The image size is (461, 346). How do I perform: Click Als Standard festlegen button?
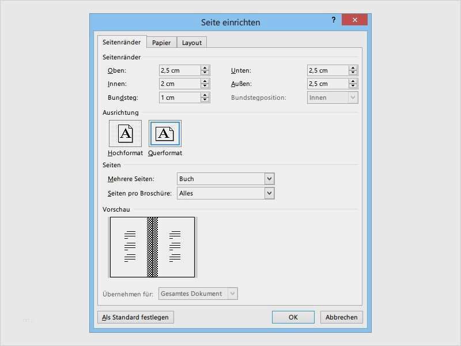[136, 317]
